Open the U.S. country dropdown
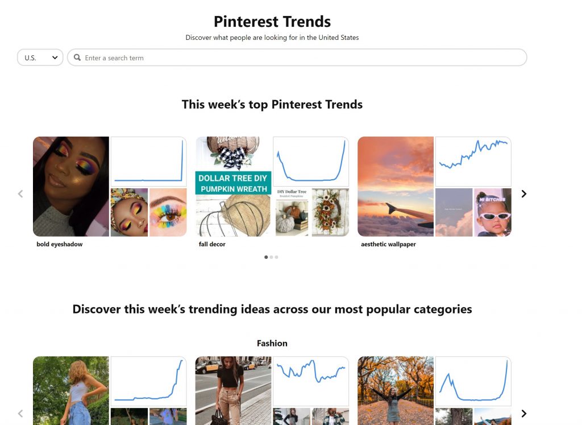The width and height of the screenshot is (582, 425). (40, 57)
